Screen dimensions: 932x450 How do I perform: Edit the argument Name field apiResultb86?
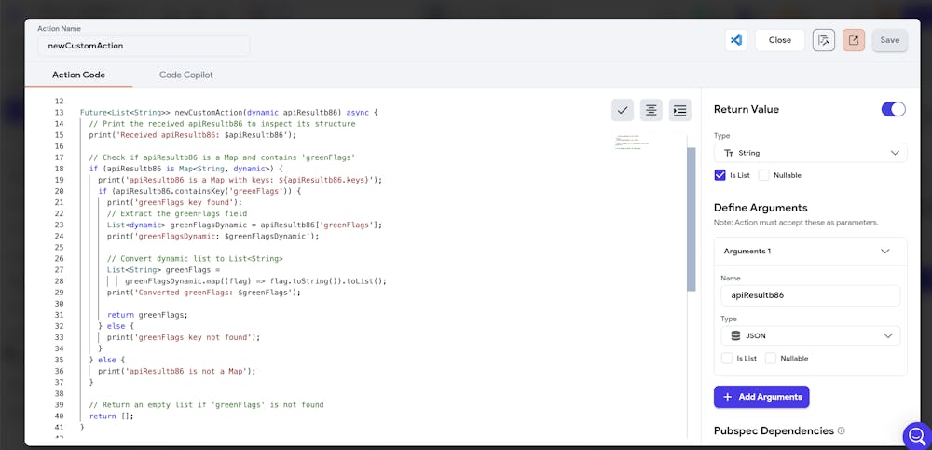coord(810,294)
